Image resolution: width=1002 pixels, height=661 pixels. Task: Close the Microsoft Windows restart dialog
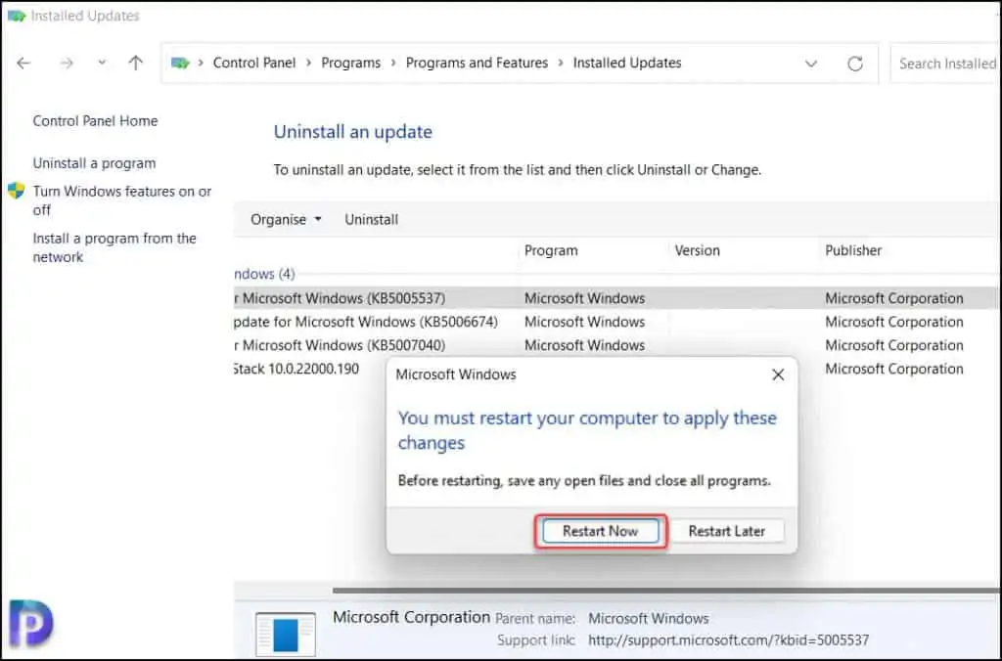pyautogui.click(x=778, y=375)
